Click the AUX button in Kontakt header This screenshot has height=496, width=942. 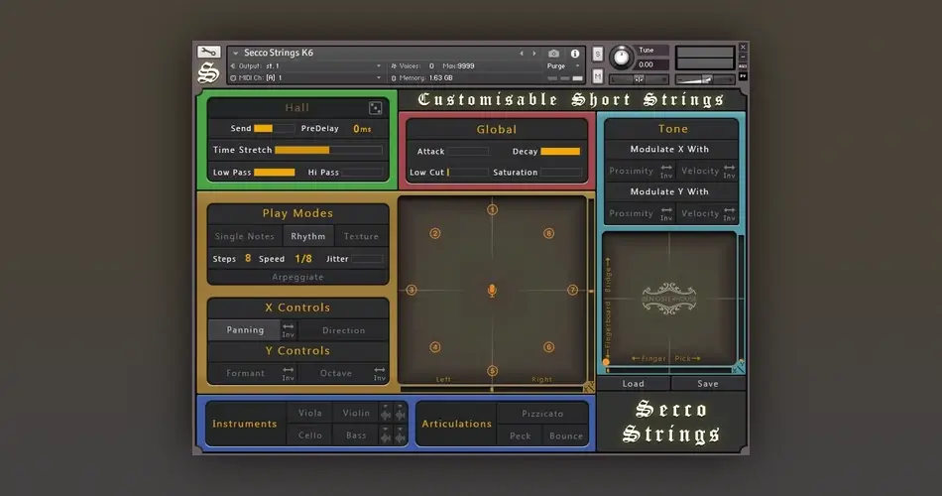743,66
